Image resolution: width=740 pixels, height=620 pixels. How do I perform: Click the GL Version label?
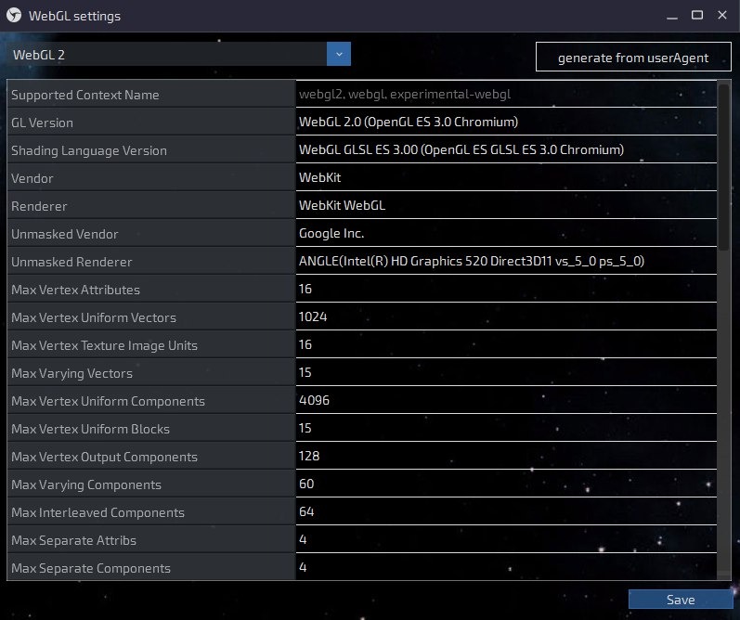tap(42, 123)
